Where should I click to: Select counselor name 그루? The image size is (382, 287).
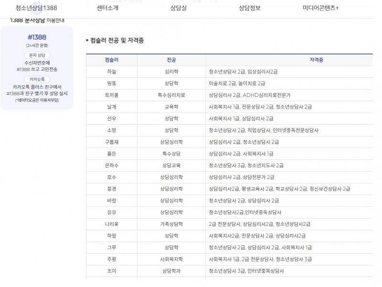(x=112, y=247)
